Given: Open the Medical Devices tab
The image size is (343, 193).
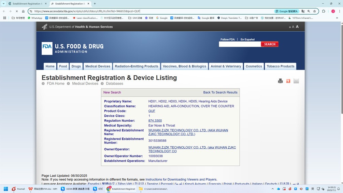Looking at the screenshot, I should 98,66.
